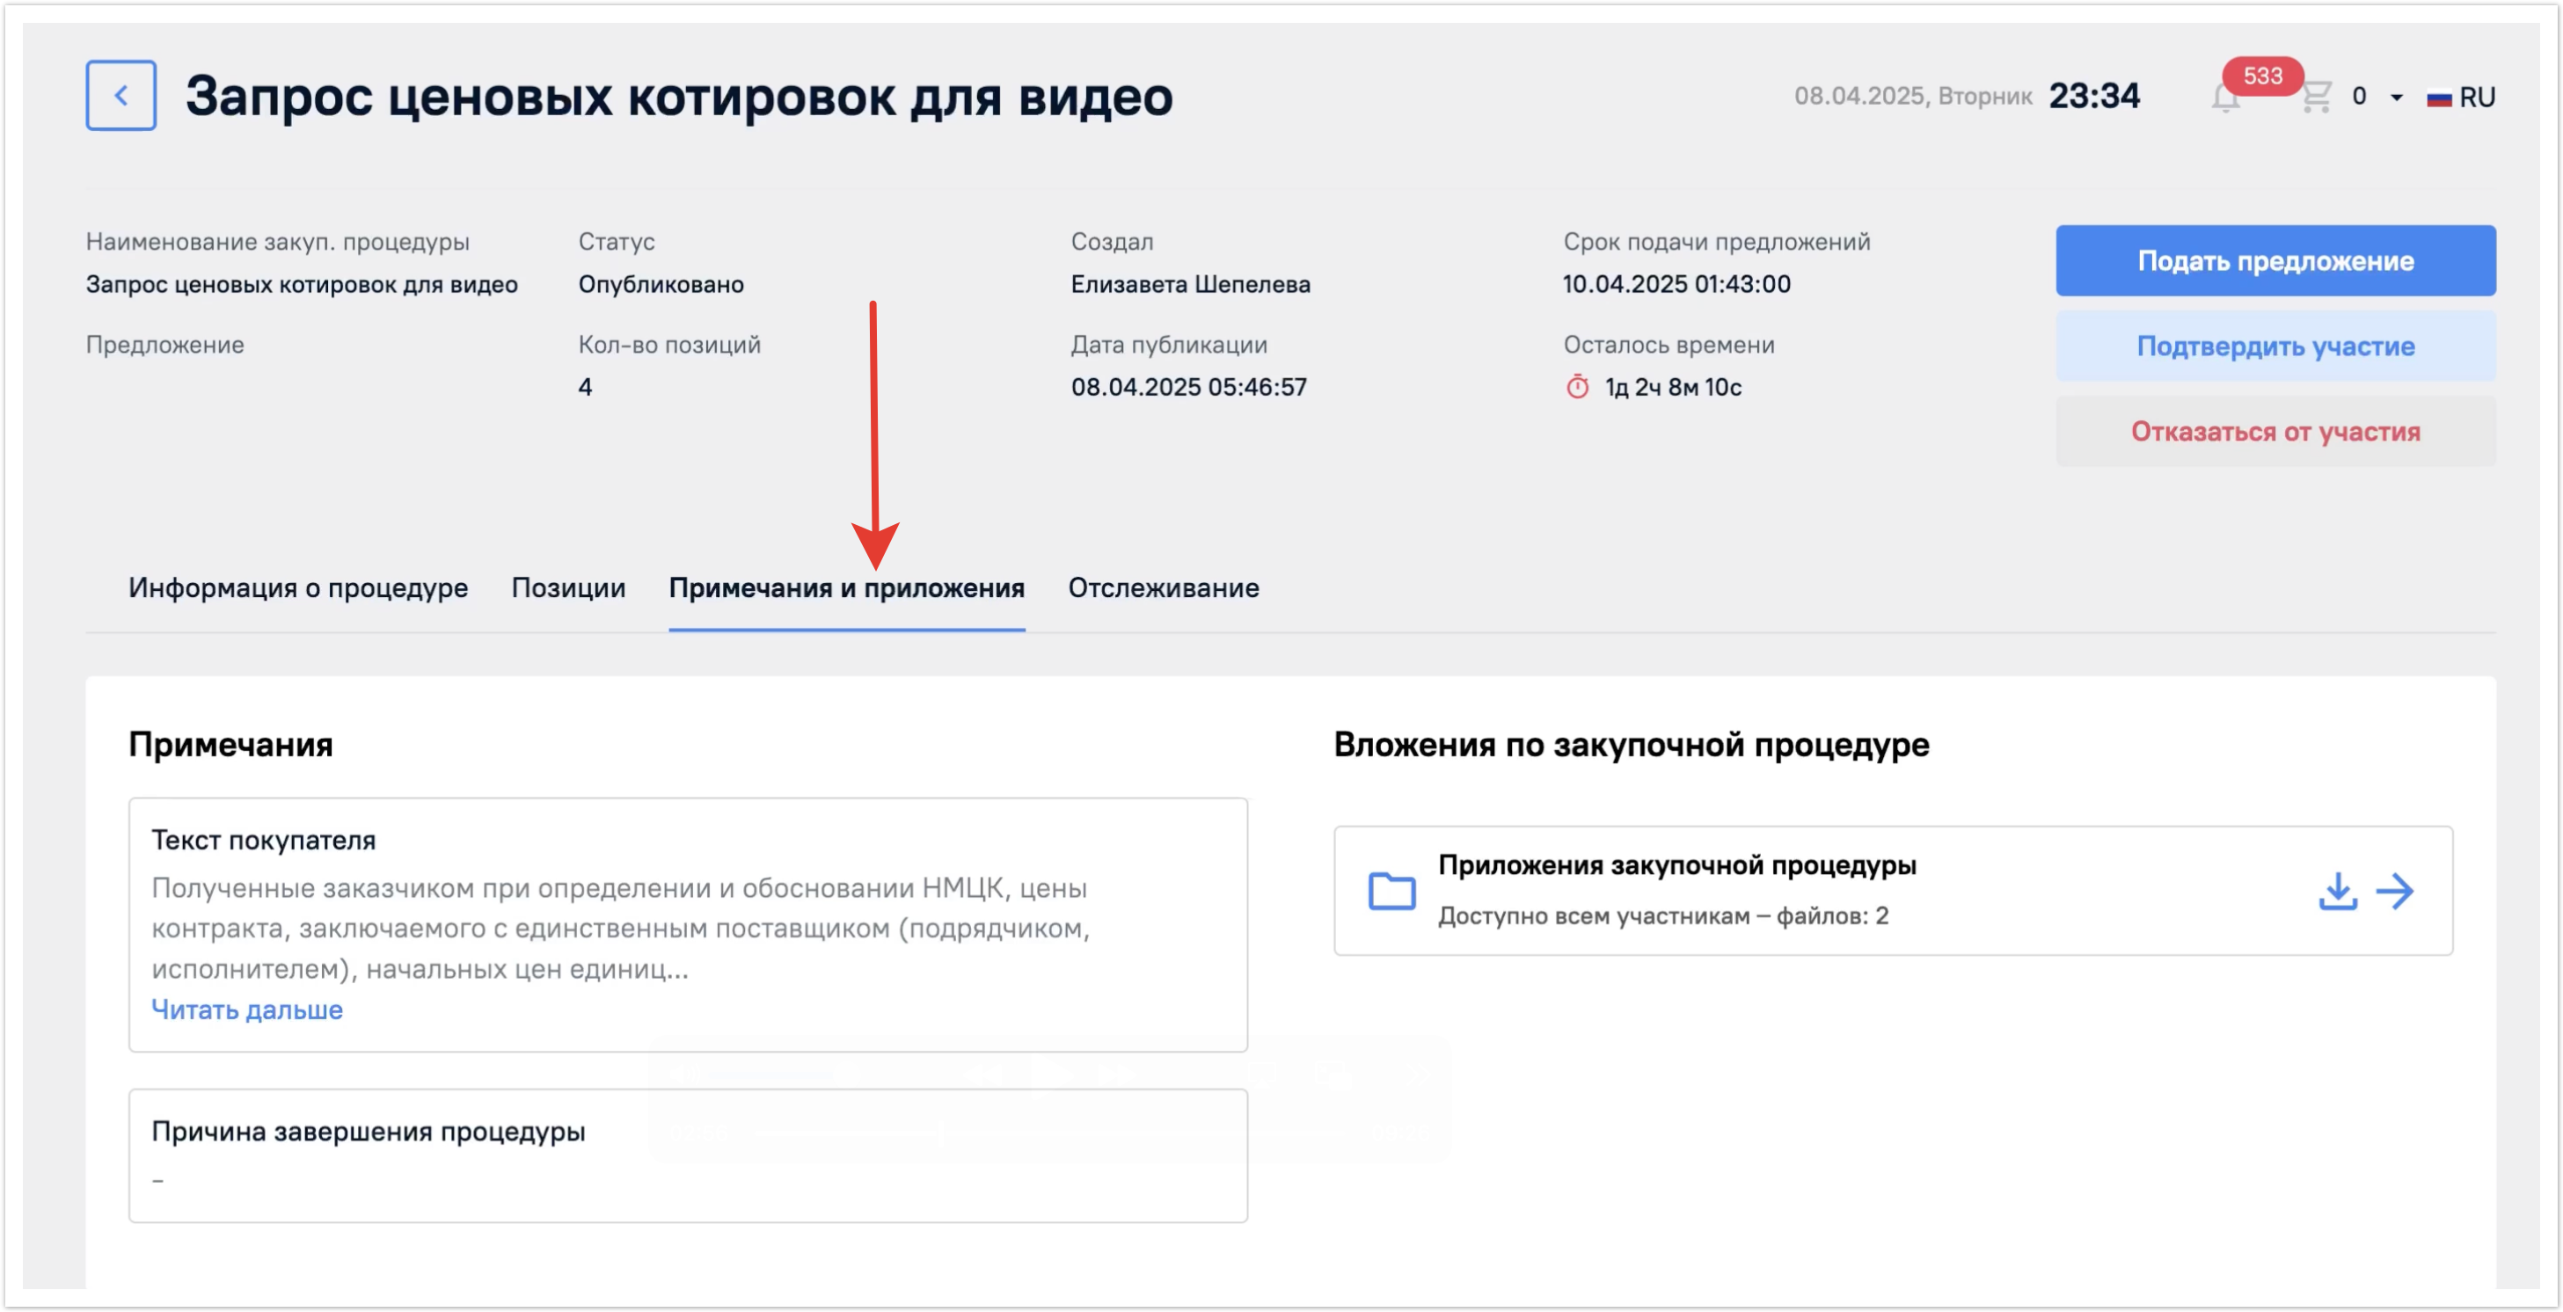Viewport: 2563px width, 1312px height.
Task: Go to the Отслеживание tab
Action: point(1163,588)
